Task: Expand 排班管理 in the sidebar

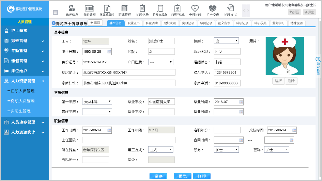Action: point(24,41)
